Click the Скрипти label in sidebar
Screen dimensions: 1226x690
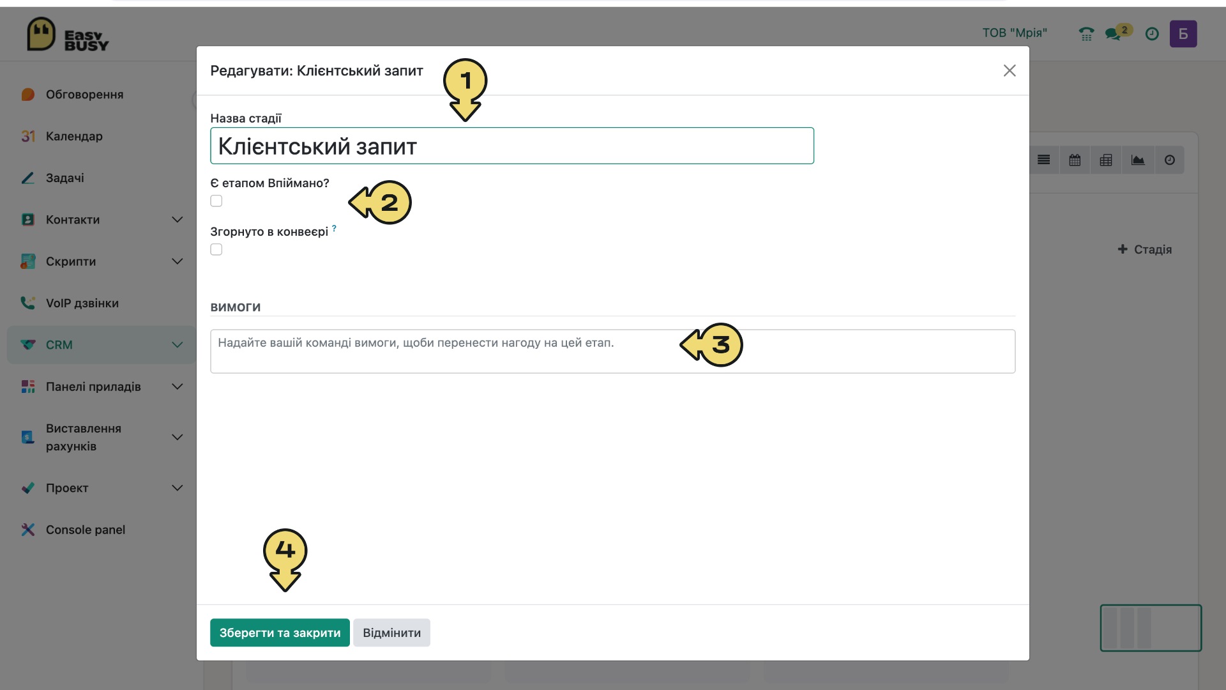pyautogui.click(x=71, y=261)
